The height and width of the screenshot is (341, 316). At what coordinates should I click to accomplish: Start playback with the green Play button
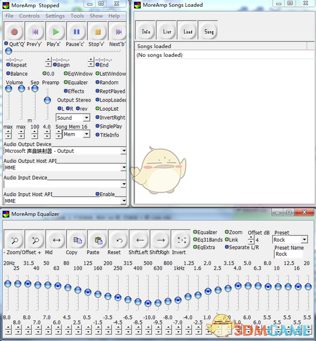tap(56, 32)
